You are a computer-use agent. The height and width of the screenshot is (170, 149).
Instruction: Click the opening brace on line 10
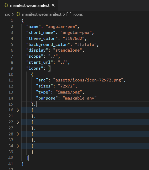(32, 74)
